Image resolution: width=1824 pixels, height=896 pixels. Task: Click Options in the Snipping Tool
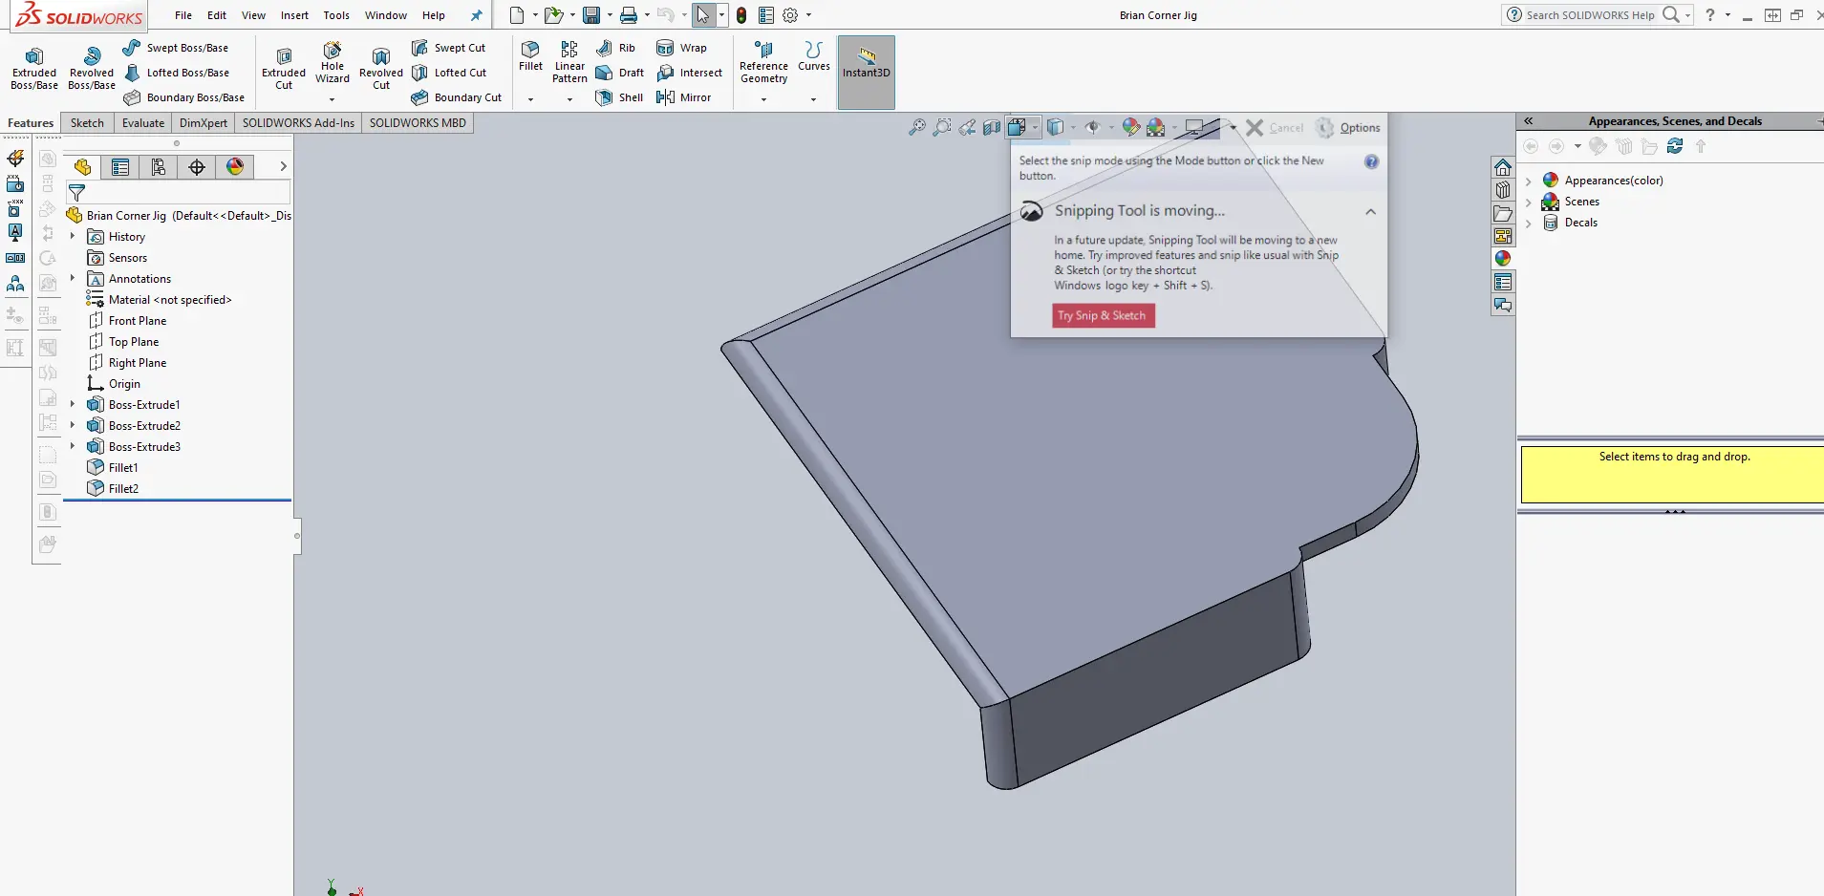click(1348, 128)
